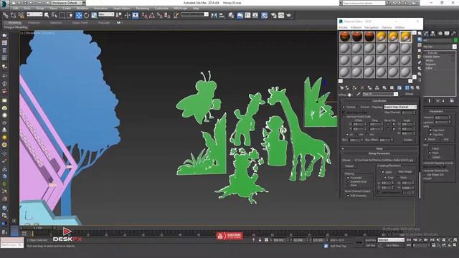The width and height of the screenshot is (459, 258).
Task: Pick material from object eyedropper
Action: point(359,94)
